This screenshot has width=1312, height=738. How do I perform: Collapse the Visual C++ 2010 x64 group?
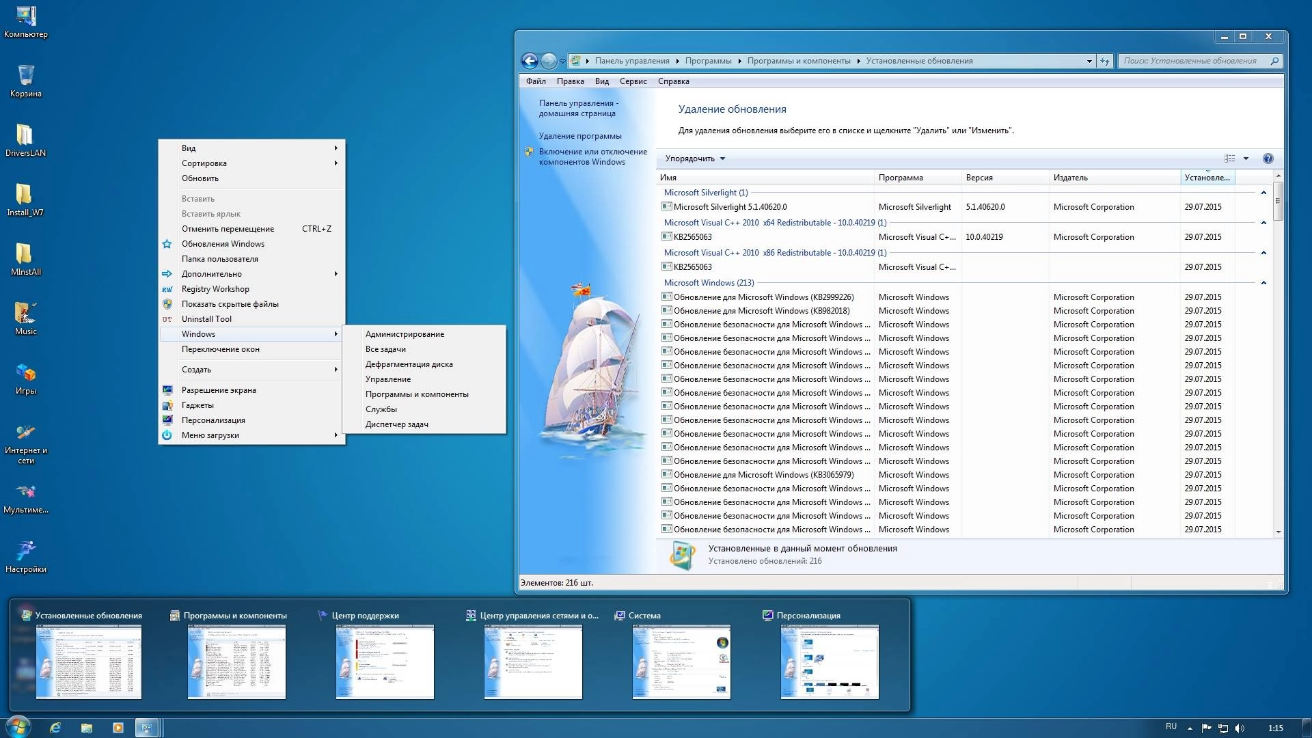click(1263, 223)
